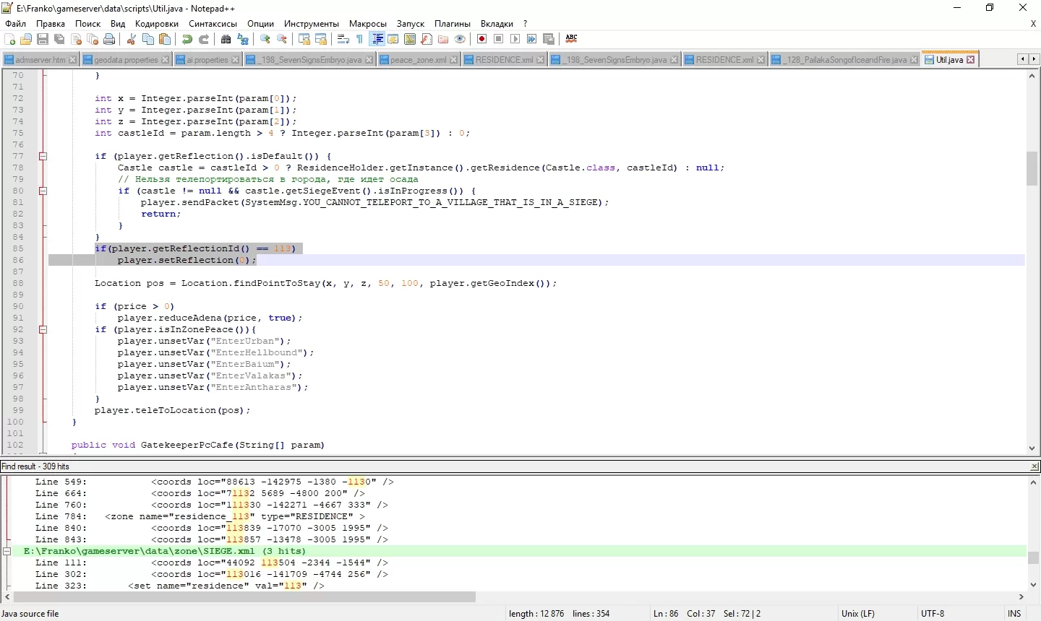Create a new file with the New toolbar icon
Image resolution: width=1041 pixels, height=621 pixels.
[10, 39]
